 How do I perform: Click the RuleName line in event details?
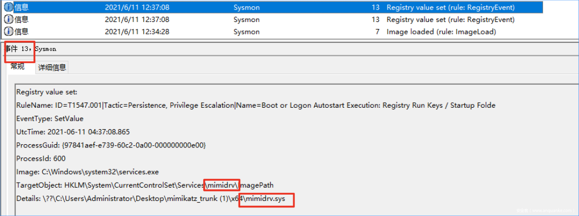256,106
